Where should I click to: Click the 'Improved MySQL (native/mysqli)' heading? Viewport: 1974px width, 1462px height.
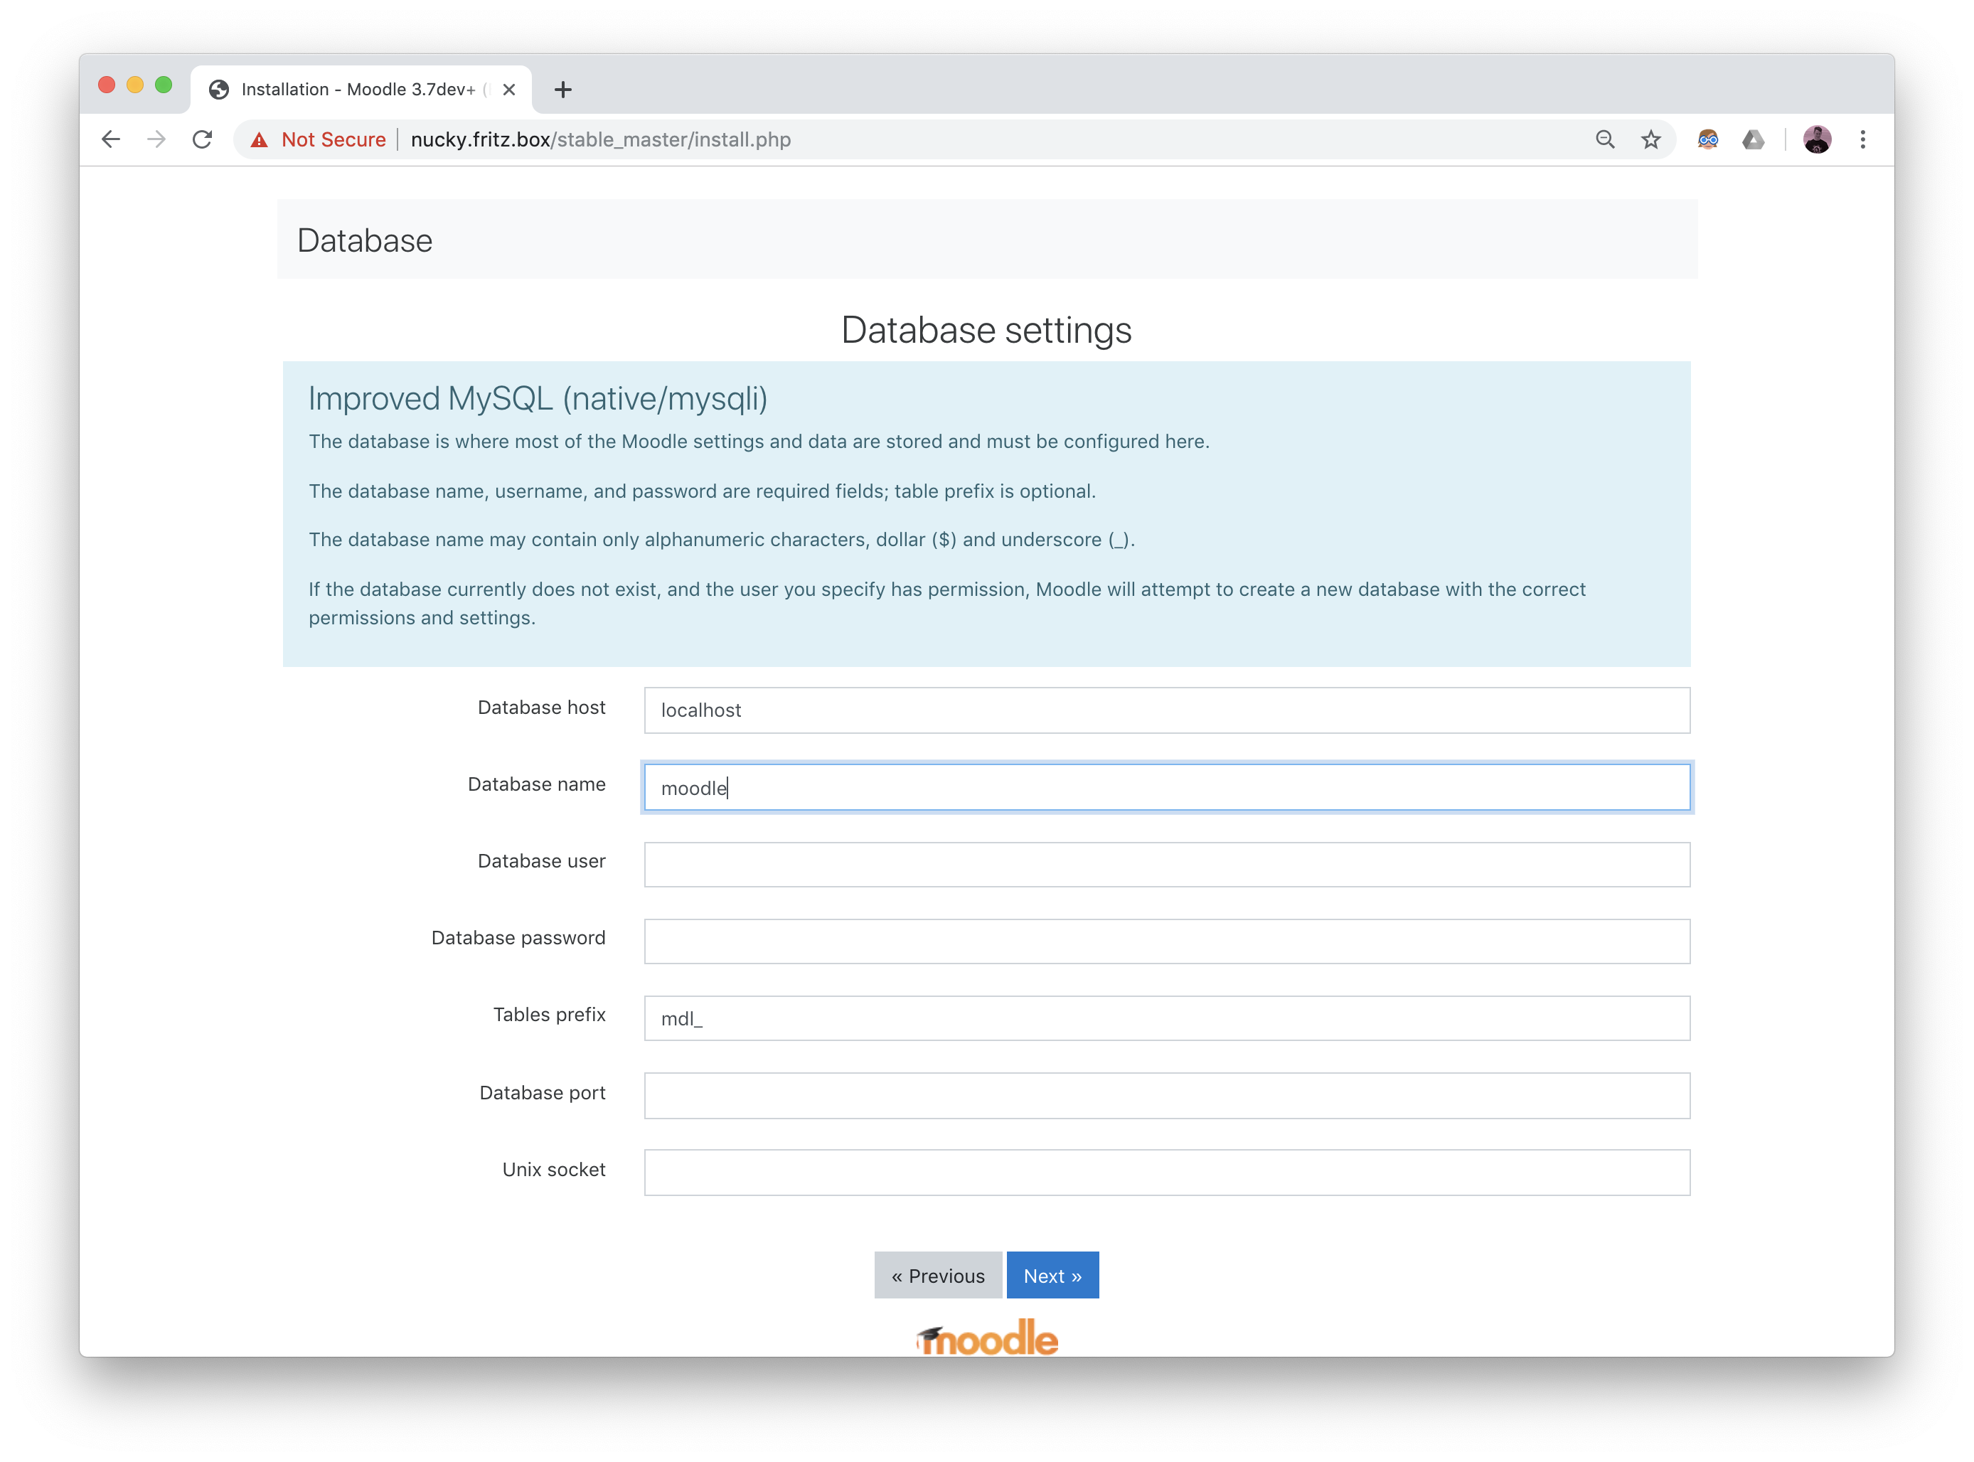(538, 399)
